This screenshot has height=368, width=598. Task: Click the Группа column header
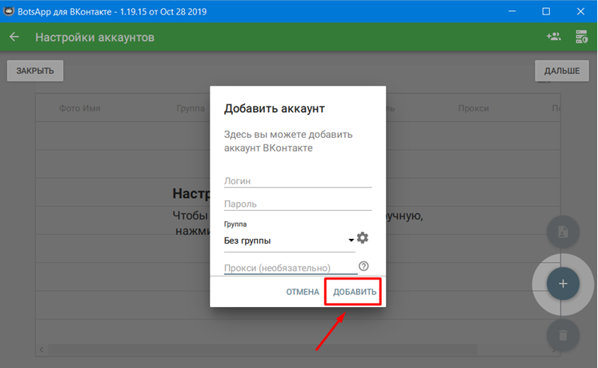pyautogui.click(x=191, y=108)
